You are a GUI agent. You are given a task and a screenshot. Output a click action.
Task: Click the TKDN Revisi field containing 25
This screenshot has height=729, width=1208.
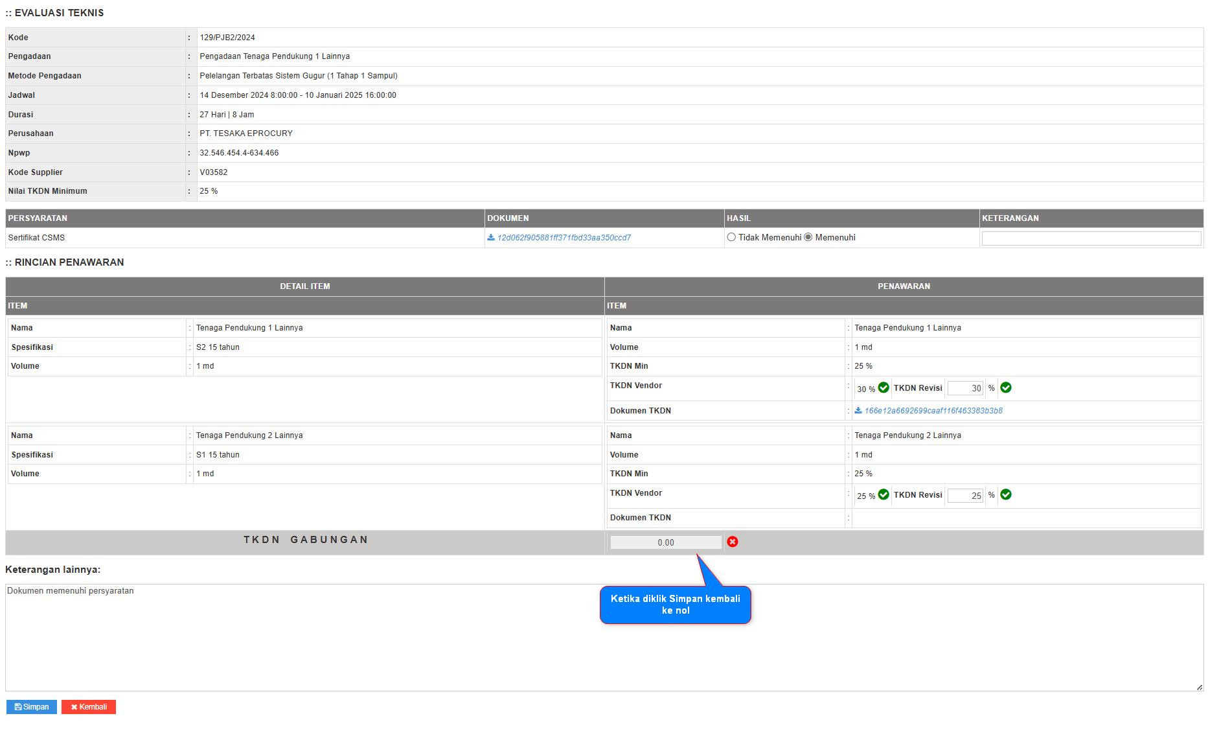pyautogui.click(x=965, y=496)
